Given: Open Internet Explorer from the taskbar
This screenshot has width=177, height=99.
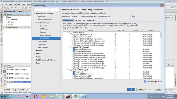Looking at the screenshot, I should 12,97.
